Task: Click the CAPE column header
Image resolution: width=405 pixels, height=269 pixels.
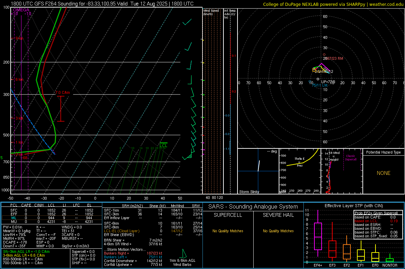Action: (x=26, y=205)
